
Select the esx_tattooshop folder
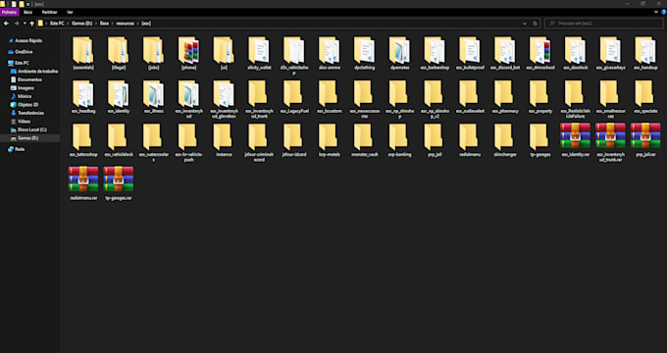pos(83,140)
